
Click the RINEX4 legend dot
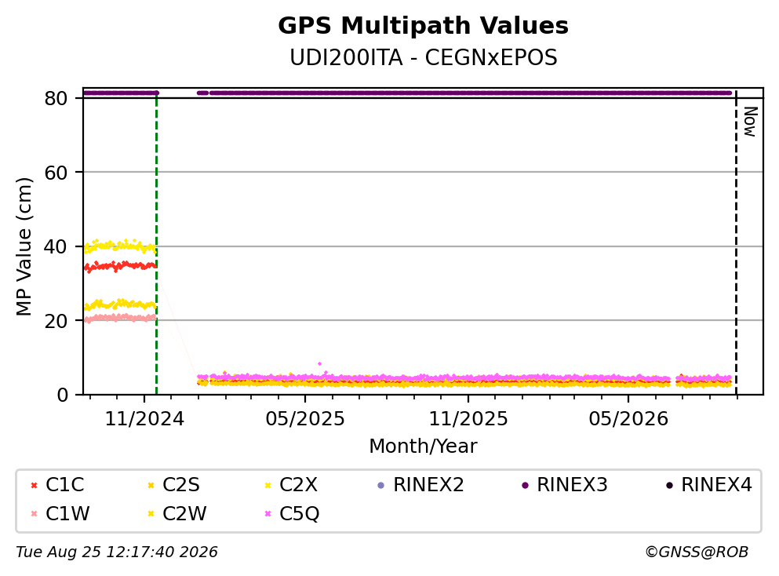click(669, 485)
